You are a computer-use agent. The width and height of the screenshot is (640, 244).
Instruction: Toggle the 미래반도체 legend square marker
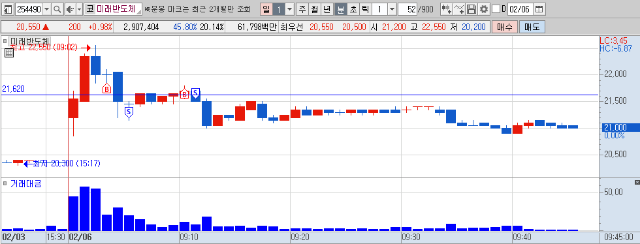tap(5, 41)
